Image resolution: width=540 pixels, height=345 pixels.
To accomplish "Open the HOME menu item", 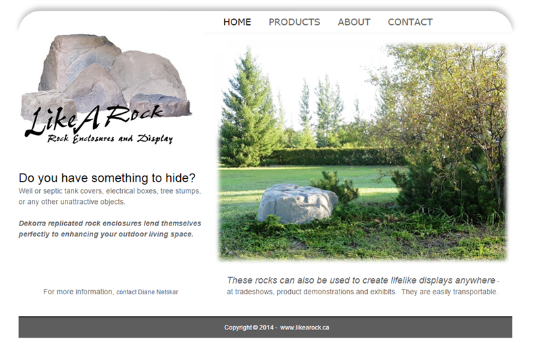I will pyautogui.click(x=237, y=22).
